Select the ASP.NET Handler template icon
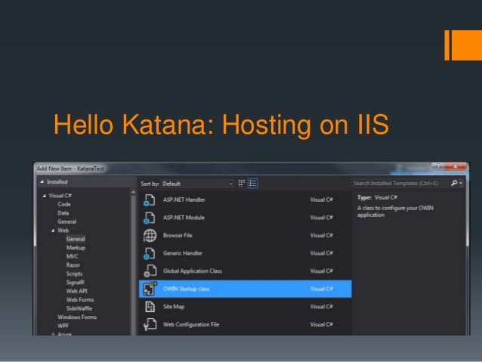 [x=149, y=200]
